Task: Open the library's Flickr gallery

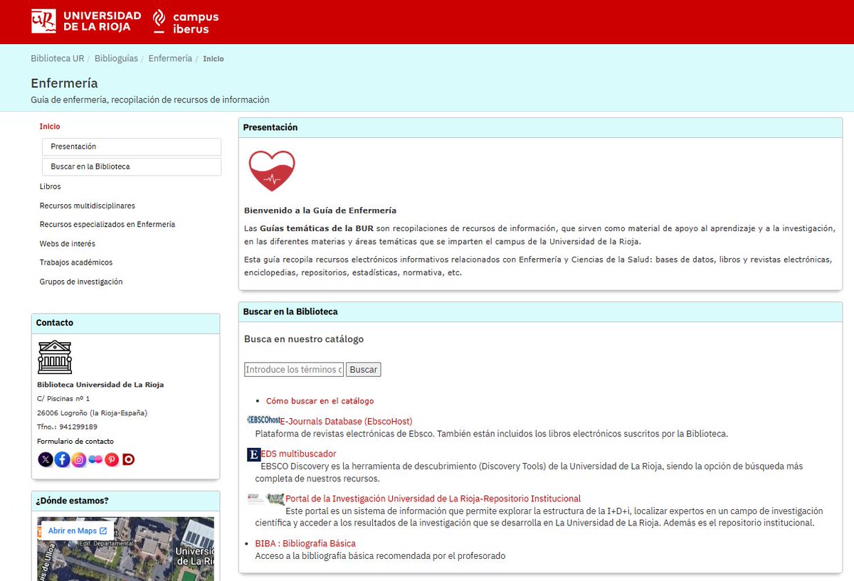Action: coord(95,459)
